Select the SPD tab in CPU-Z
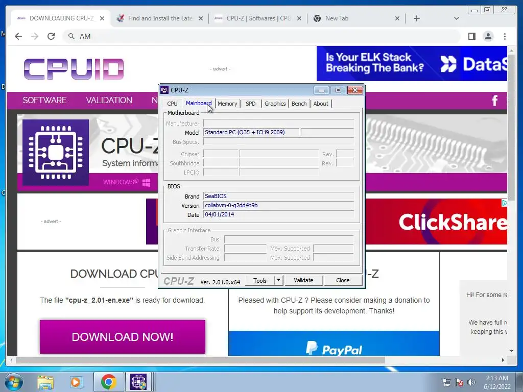Viewport: 523px width, 392px height. point(250,104)
